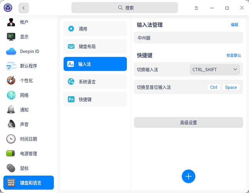Select the 系统语言 tab
The height and width of the screenshot is (193, 249).
95,82
